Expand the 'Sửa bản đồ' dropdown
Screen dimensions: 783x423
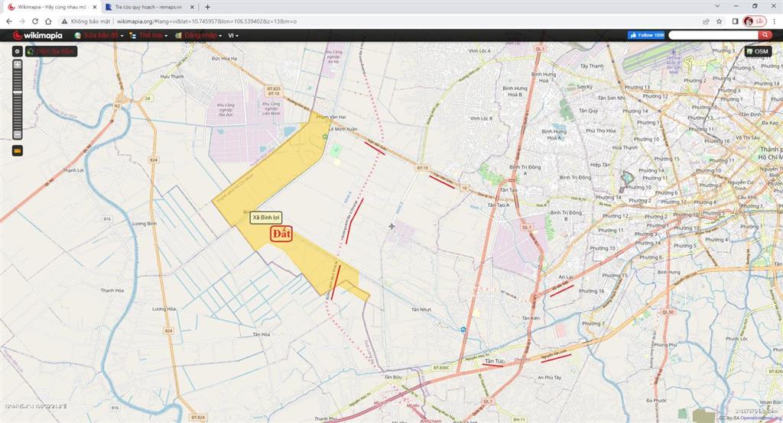coord(99,35)
